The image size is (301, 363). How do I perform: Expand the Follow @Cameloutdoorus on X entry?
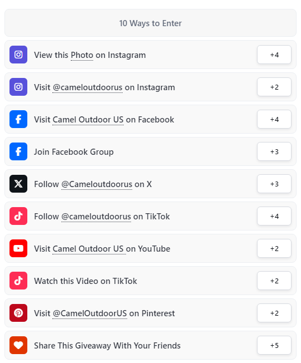[151, 184]
